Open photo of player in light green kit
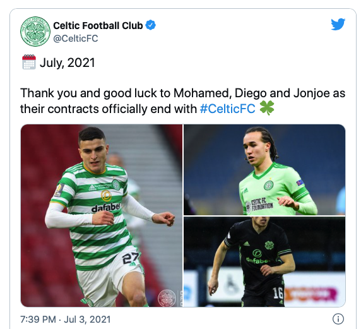 [264, 170]
